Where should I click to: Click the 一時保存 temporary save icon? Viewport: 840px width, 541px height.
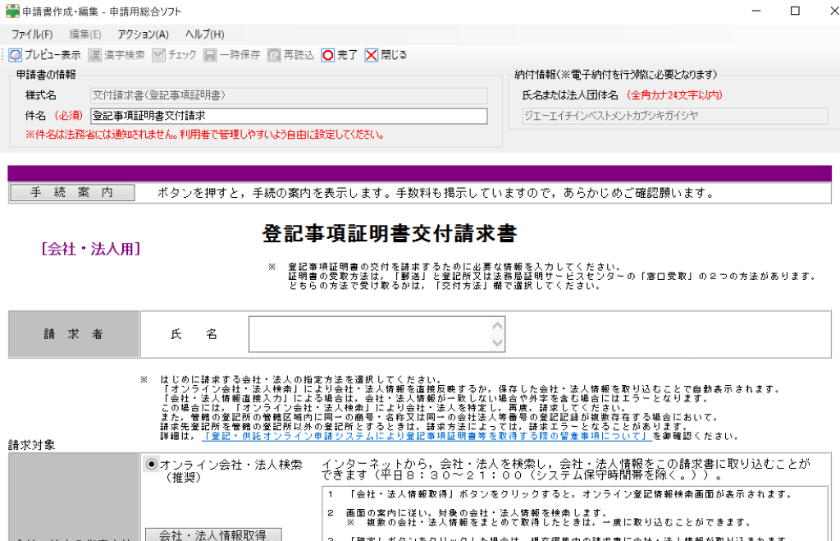pyautogui.click(x=211, y=55)
